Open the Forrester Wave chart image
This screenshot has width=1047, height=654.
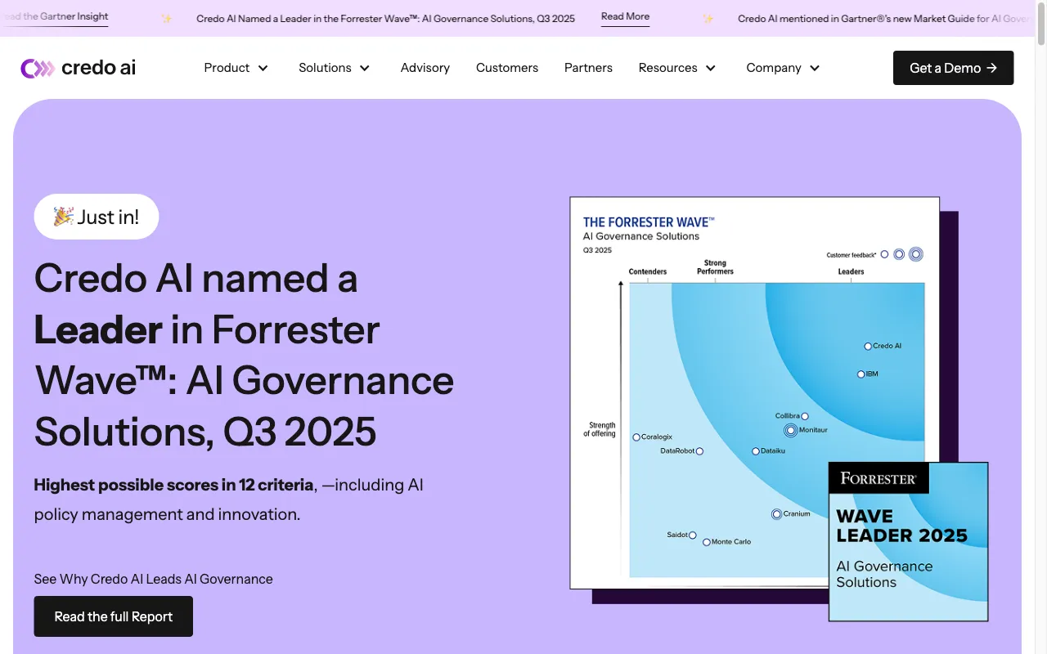[x=754, y=392]
